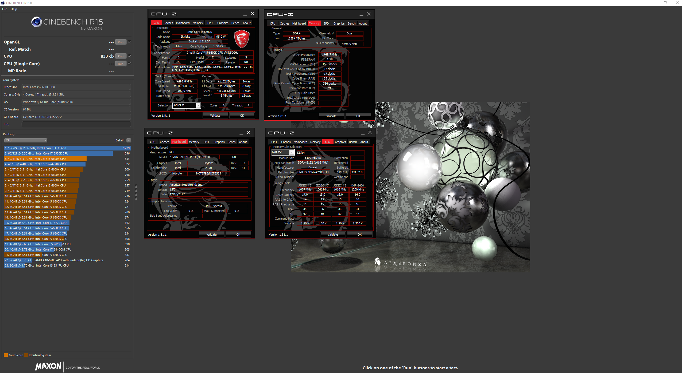This screenshot has width=682, height=373.
Task: Toggle the OpenGL test checkbox
Action: [130, 42]
